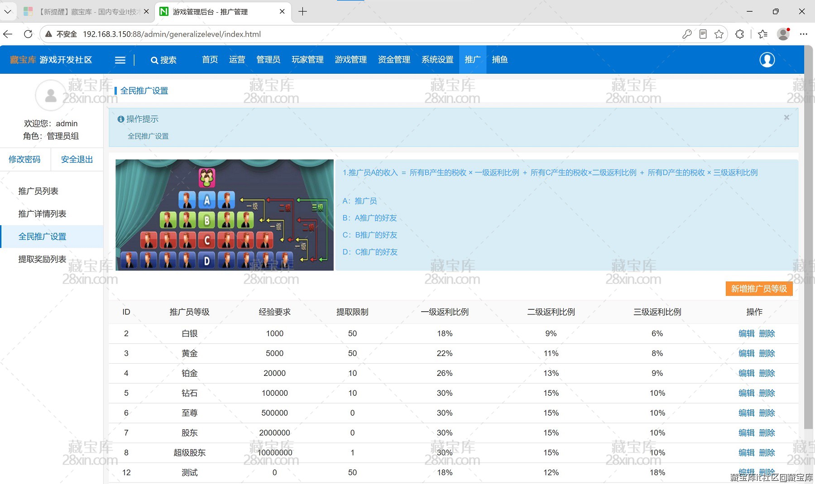815x484 pixels.
Task: Click the hamburger menu toggle icon
Action: pos(120,60)
